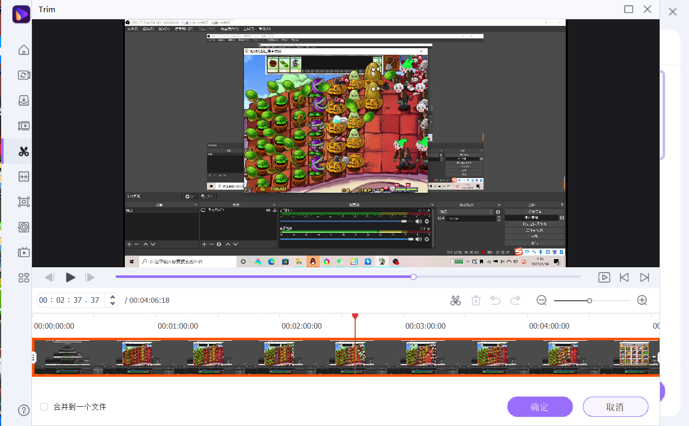The width and height of the screenshot is (689, 426).
Task: Confirm trimming with the 确定 button
Action: point(540,407)
